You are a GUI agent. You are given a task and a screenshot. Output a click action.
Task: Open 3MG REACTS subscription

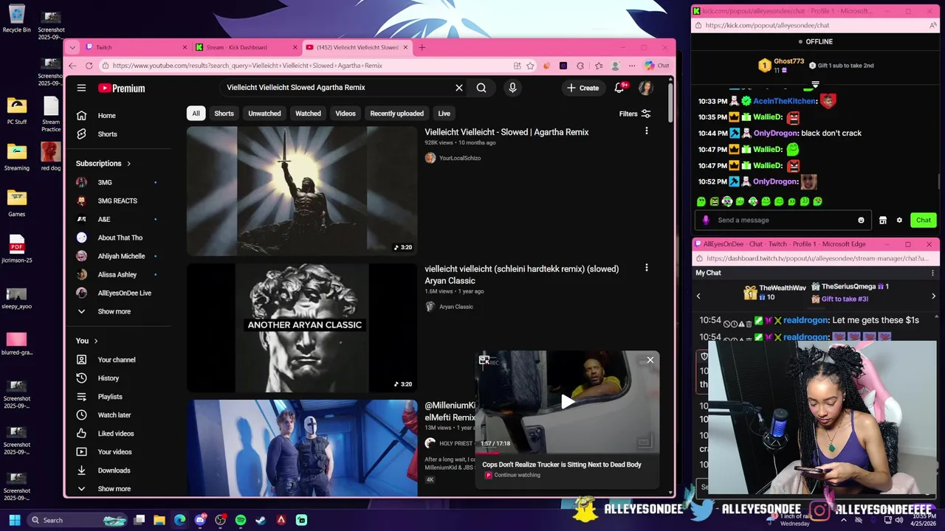click(118, 201)
